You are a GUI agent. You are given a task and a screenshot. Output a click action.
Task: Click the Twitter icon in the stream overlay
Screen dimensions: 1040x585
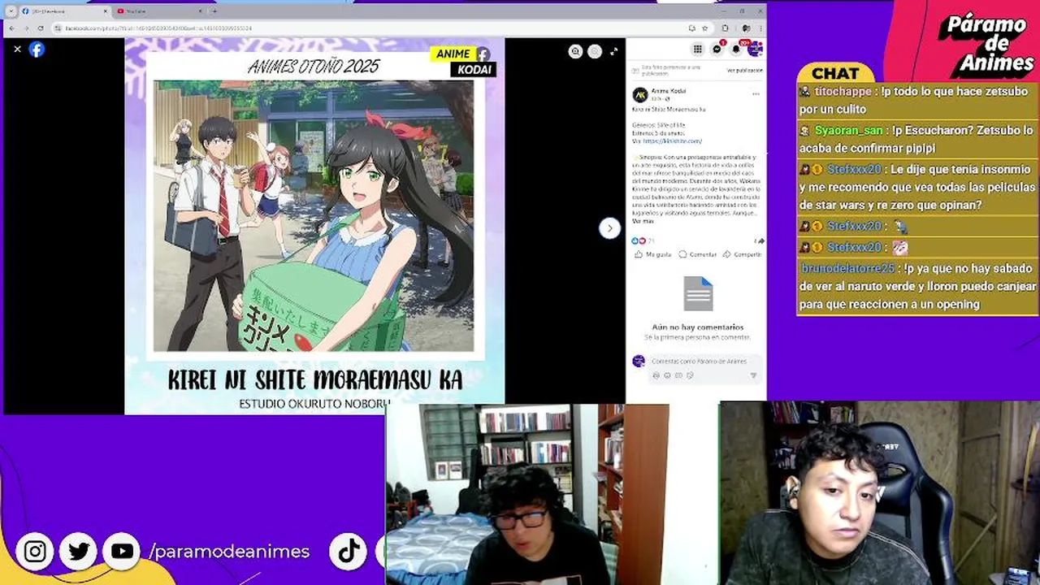click(x=79, y=552)
